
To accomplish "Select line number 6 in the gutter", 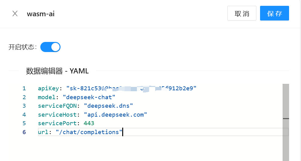I will click(x=24, y=132).
